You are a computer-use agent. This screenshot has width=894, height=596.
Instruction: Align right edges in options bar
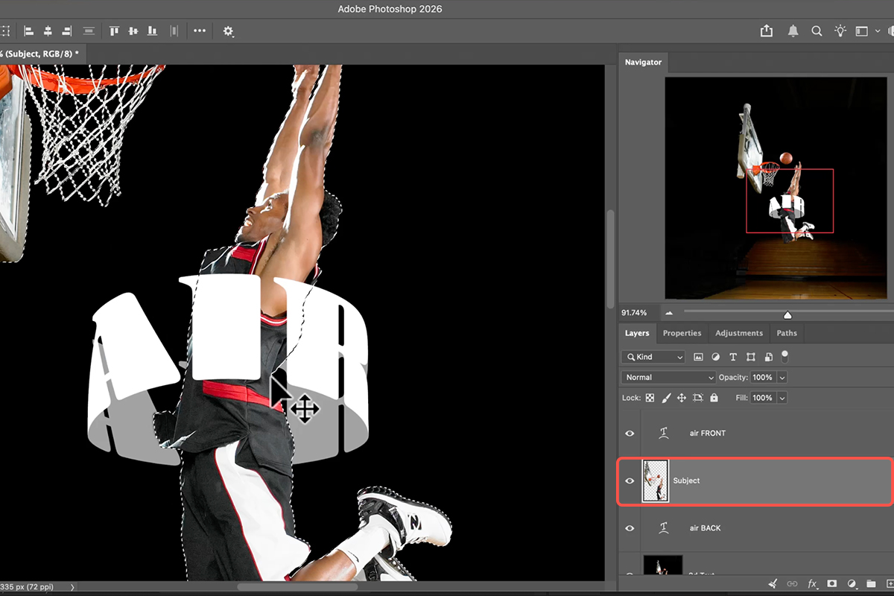click(x=67, y=31)
